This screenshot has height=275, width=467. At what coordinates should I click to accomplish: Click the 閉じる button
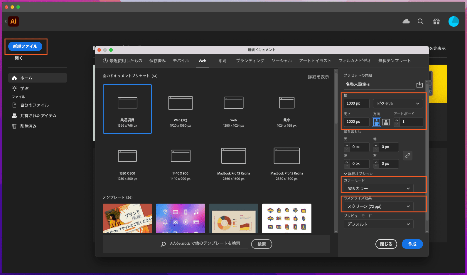(x=386, y=244)
